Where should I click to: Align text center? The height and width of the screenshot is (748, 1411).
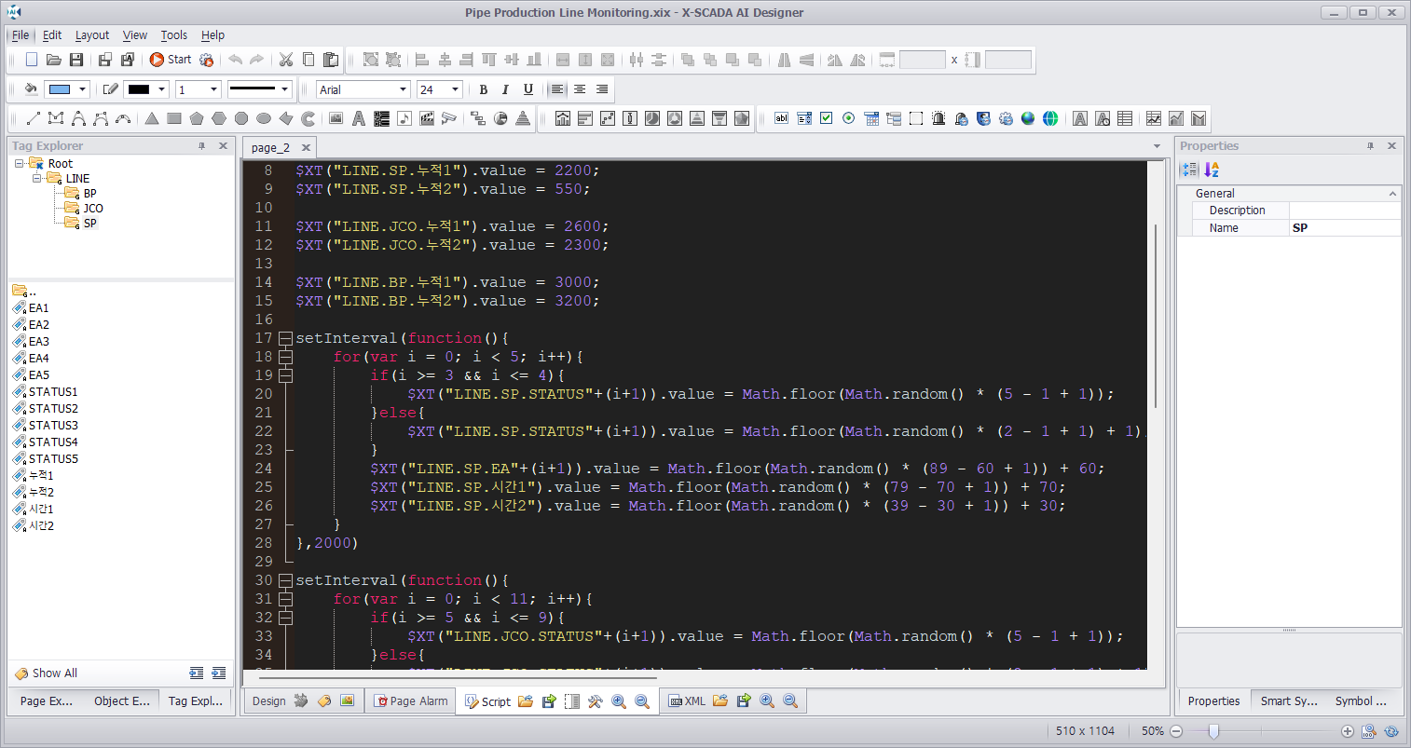(580, 89)
